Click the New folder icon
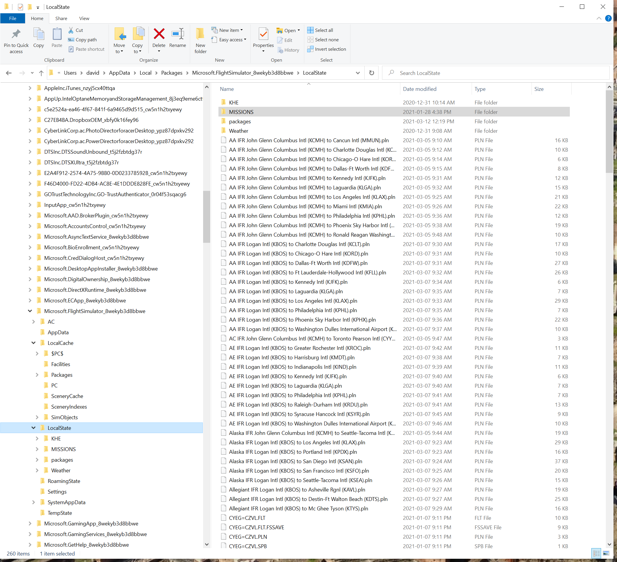 click(x=200, y=34)
